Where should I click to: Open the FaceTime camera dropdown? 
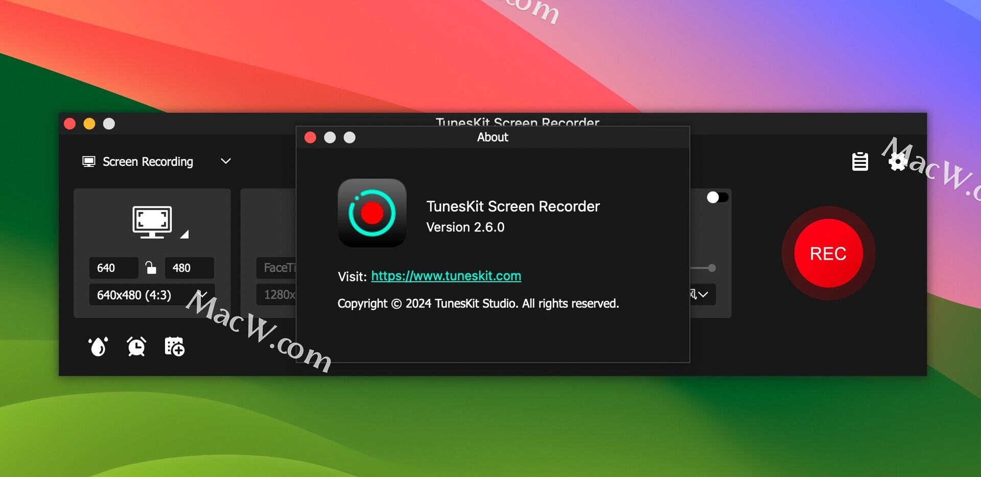(276, 268)
